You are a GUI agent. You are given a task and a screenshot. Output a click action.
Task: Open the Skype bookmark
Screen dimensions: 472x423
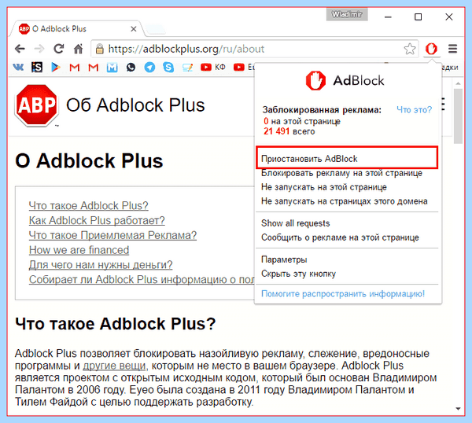168,67
